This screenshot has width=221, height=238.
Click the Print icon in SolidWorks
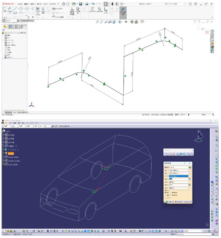(87, 4)
